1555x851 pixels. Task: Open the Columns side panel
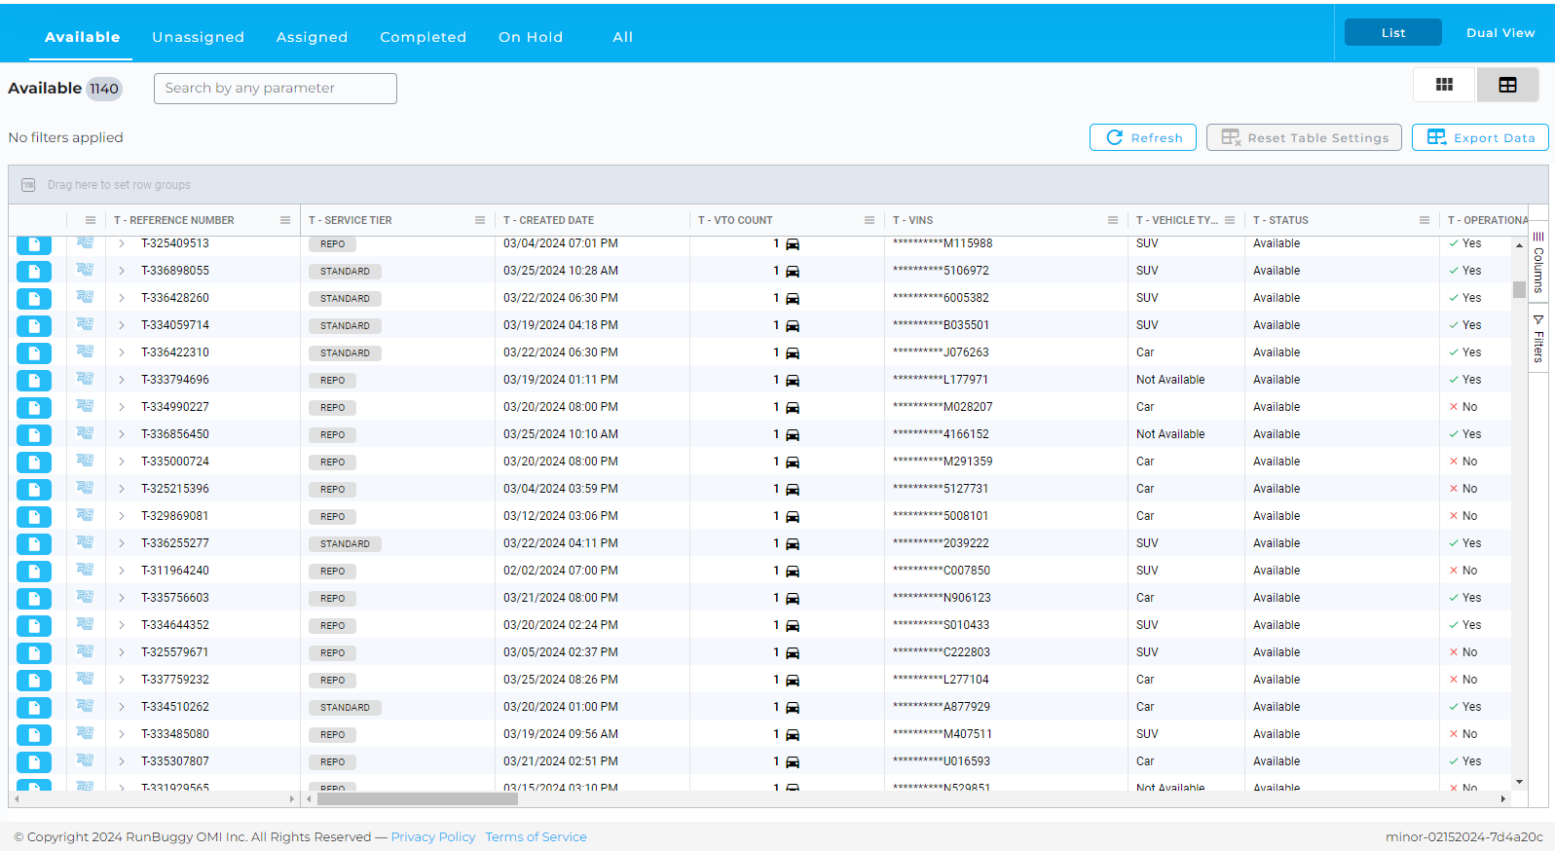coord(1538,262)
